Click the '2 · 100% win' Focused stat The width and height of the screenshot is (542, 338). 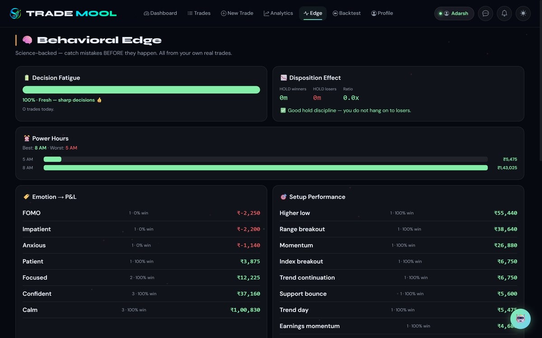point(142,278)
